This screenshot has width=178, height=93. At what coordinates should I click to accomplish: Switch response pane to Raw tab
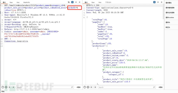point(93,2)
